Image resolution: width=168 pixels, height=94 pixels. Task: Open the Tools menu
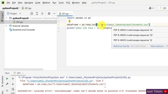point(61,3)
